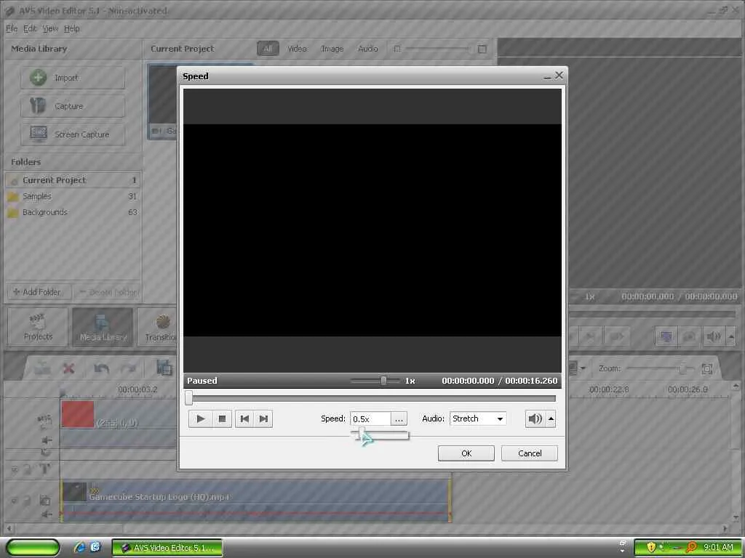Toggle video overlay track visibility eye icon

15,501
